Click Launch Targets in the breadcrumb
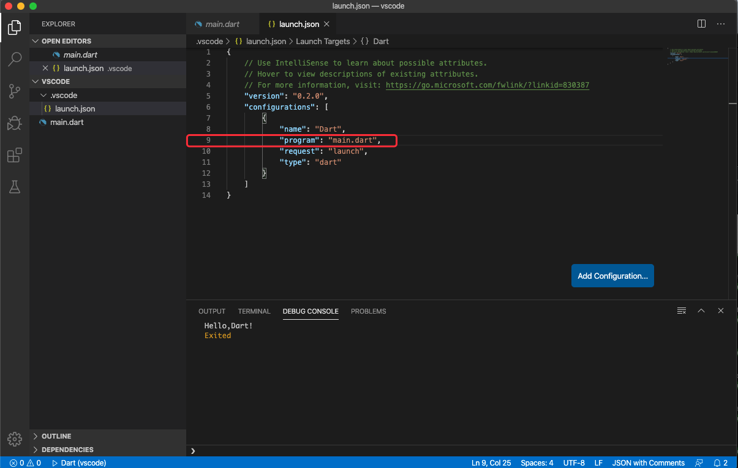This screenshot has height=468, width=738. pyautogui.click(x=323, y=42)
